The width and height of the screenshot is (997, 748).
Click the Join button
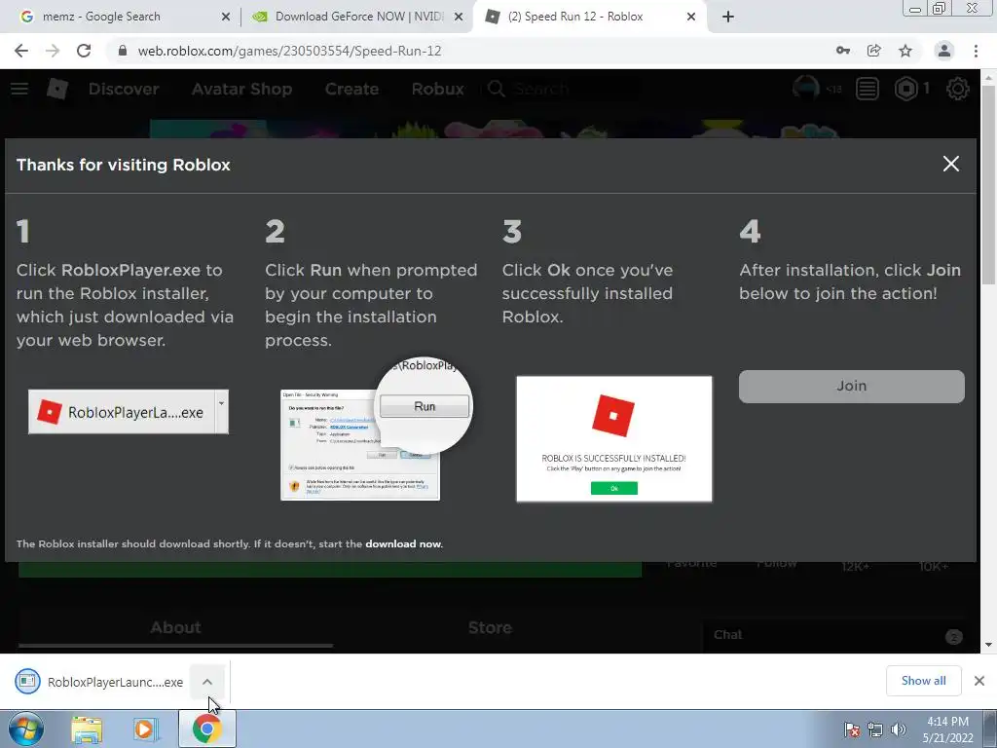[851, 386]
